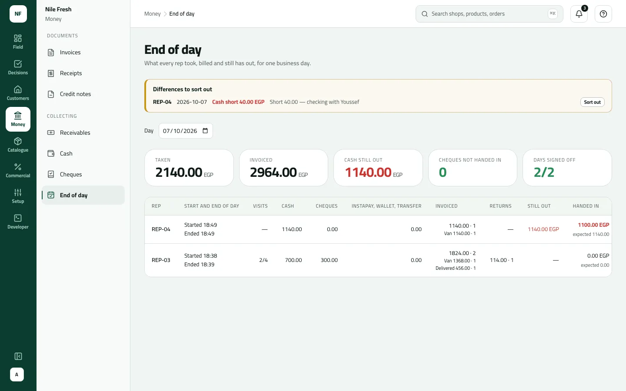
Task: Open Invoices page
Action: 83,53
